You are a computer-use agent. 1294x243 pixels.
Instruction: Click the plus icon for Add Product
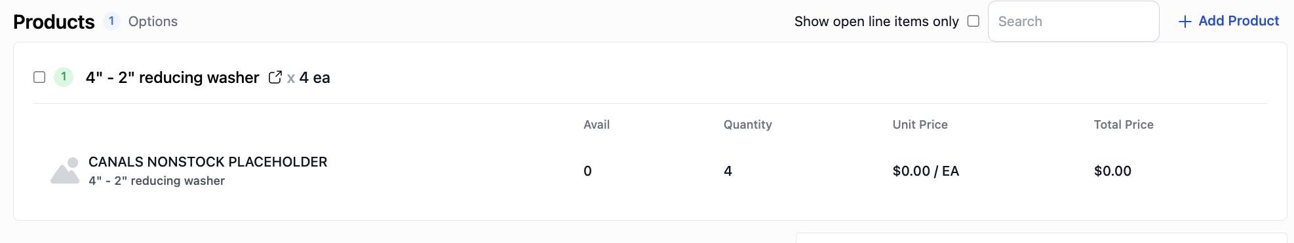click(x=1185, y=22)
